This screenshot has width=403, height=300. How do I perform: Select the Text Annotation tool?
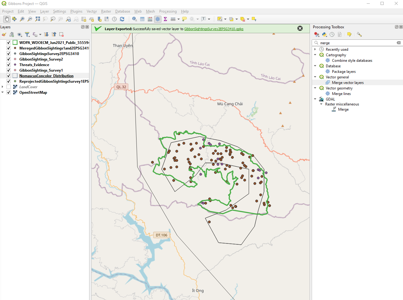click(203, 19)
